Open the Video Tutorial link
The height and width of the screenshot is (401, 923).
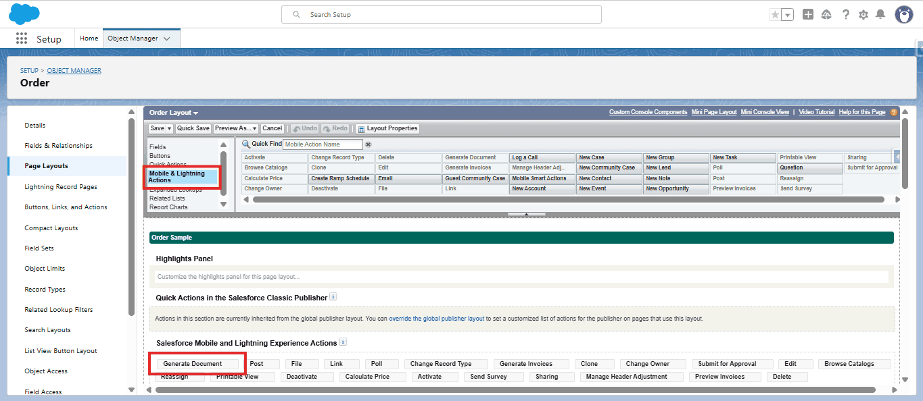(x=816, y=112)
